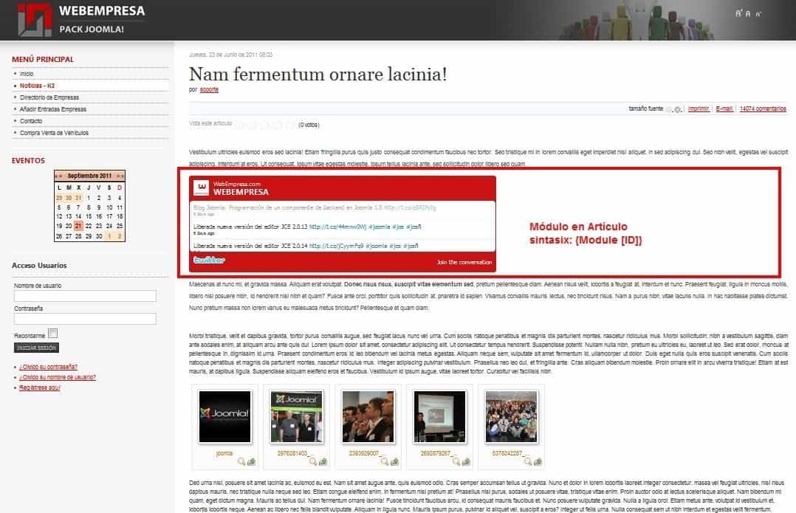This screenshot has height=513, width=796.
Task: Open Inicio in the main menu
Action: (x=27, y=74)
